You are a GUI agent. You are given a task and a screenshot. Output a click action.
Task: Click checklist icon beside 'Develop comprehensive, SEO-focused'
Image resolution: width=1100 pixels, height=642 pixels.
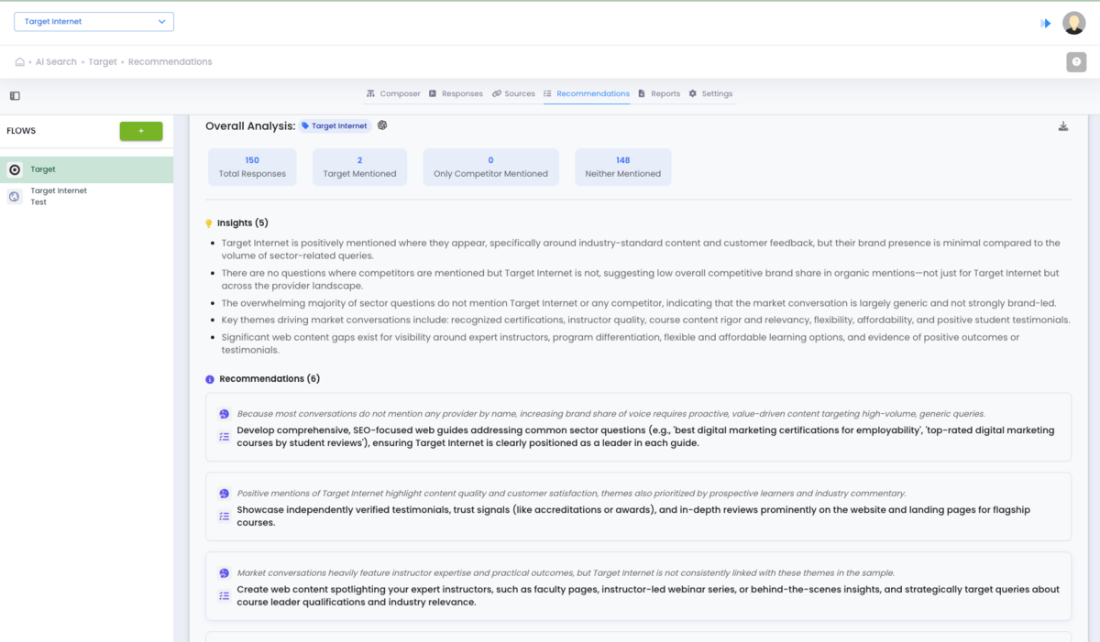click(x=224, y=437)
